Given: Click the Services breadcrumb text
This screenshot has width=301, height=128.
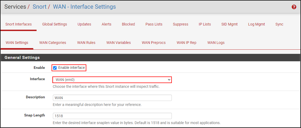Looking at the screenshot, I should tap(15, 7).
